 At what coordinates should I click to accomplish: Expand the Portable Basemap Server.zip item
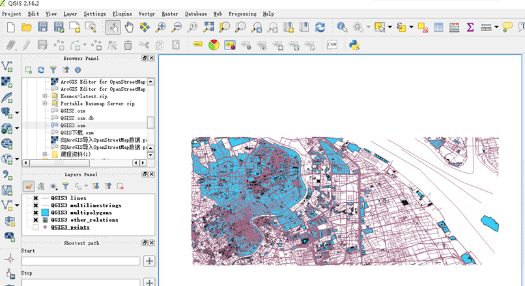(44, 103)
